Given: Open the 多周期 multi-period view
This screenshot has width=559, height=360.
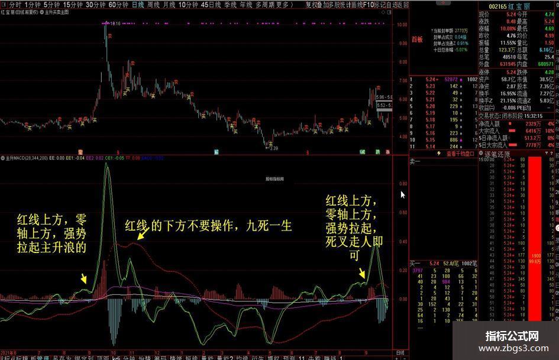Looking at the screenshot, I should [265, 5].
